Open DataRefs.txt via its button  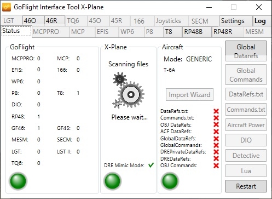coord(246,94)
